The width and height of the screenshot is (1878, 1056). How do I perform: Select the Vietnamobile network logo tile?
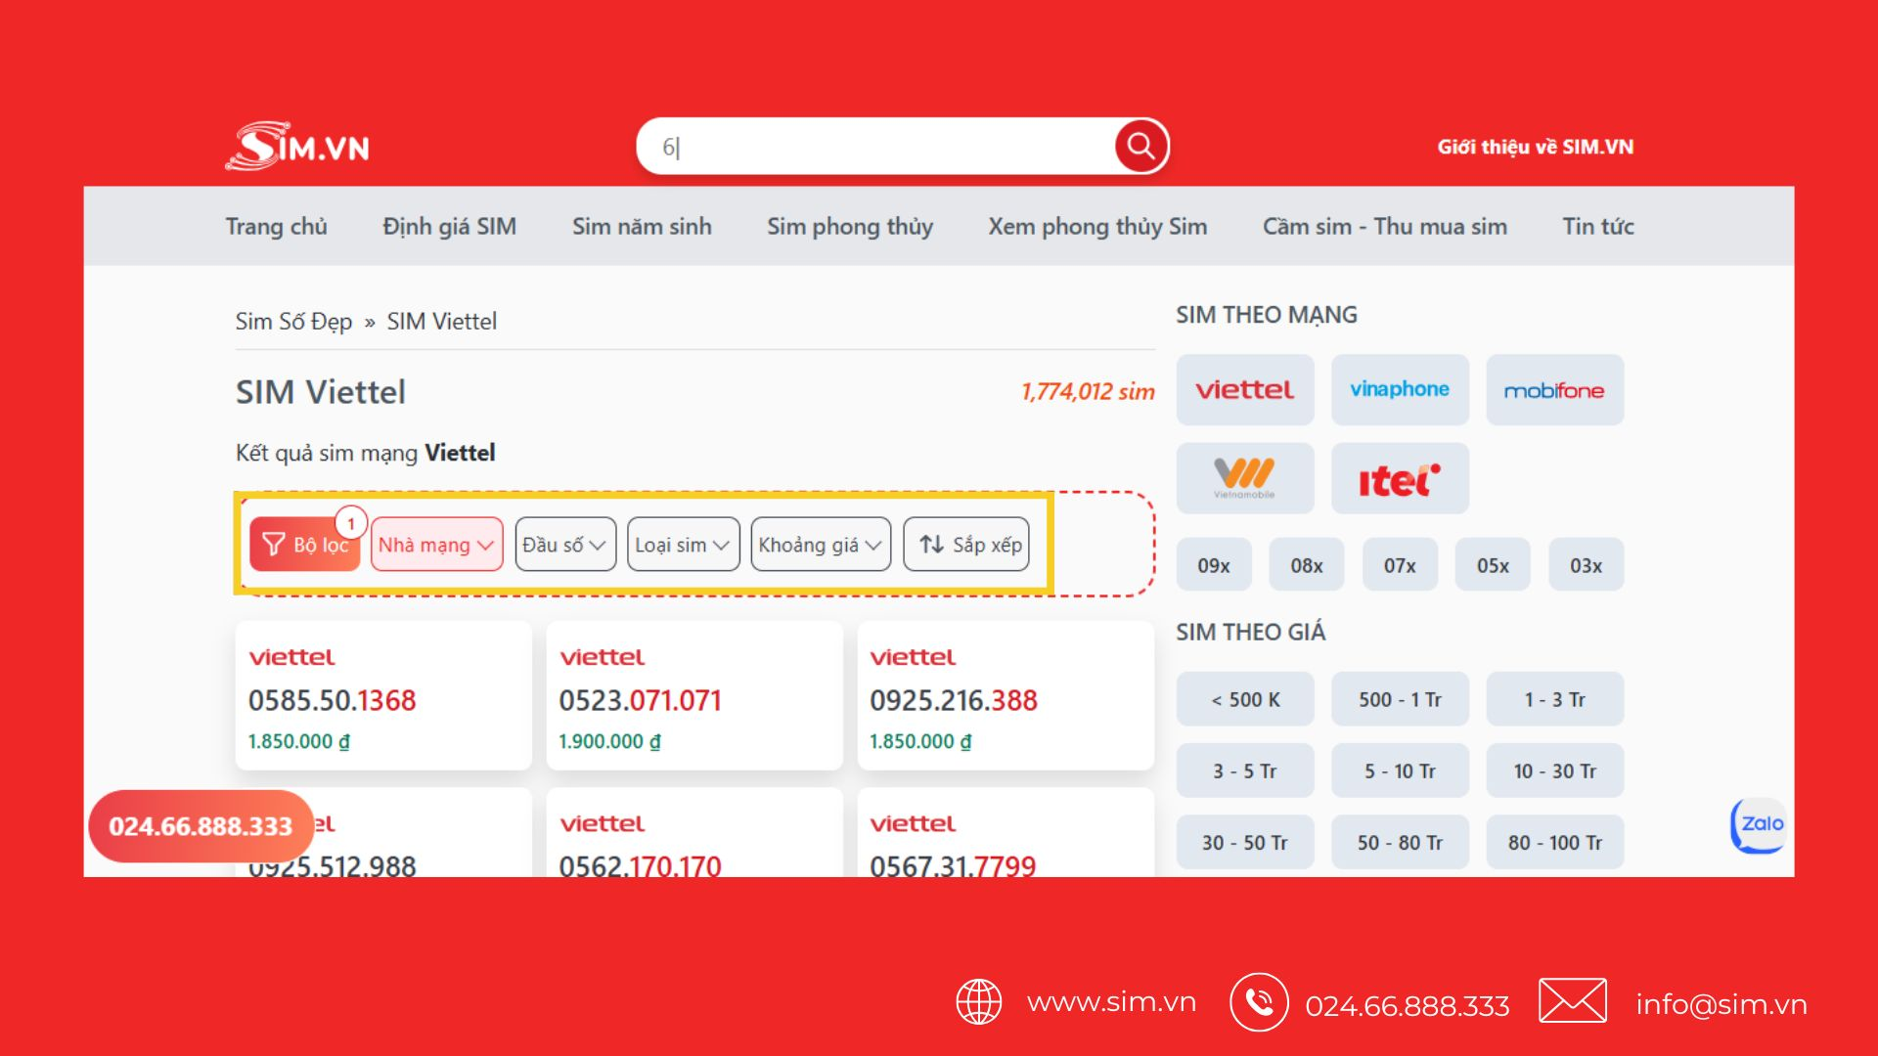coord(1244,478)
